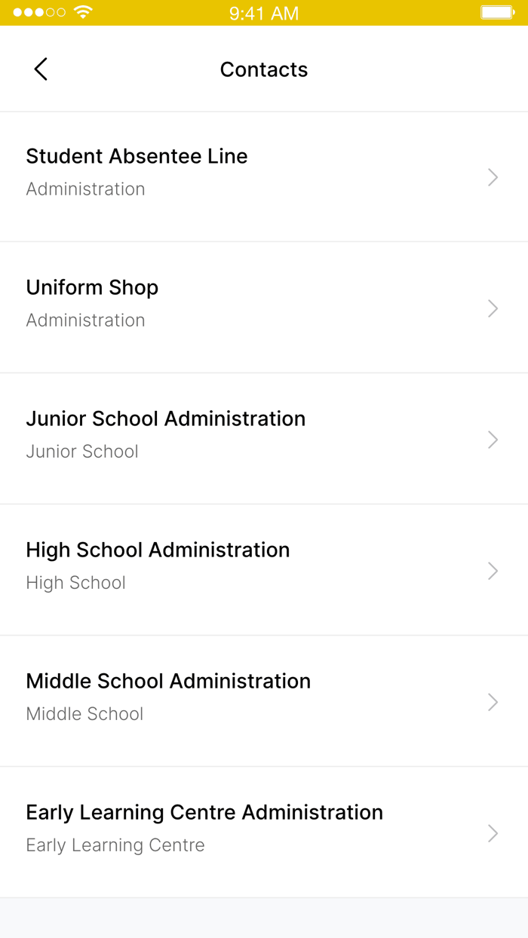Screen dimensions: 528x938
Task: Tap the battery level indicator
Action: pos(497,12)
